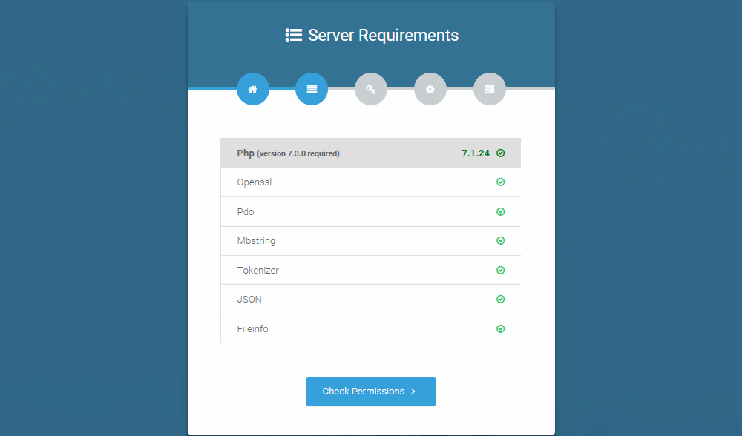This screenshot has height=436, width=742.
Task: Click the list icon beside Server Requirements title
Action: tap(294, 35)
